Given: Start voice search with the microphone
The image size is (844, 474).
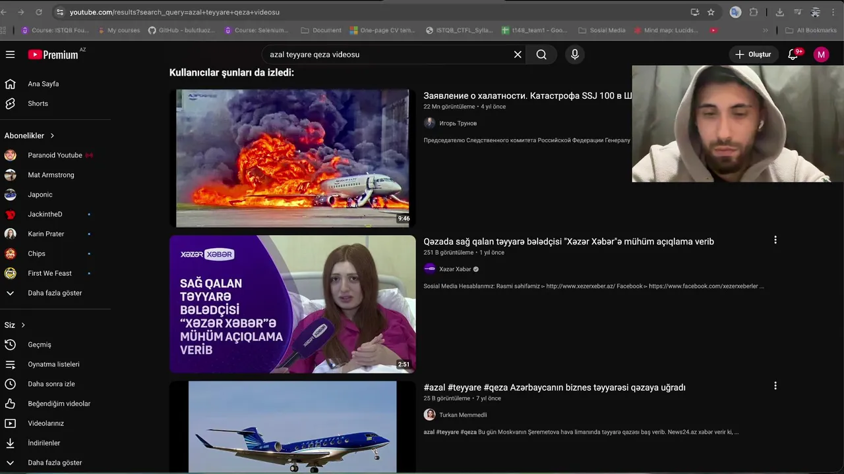Looking at the screenshot, I should [x=575, y=55].
